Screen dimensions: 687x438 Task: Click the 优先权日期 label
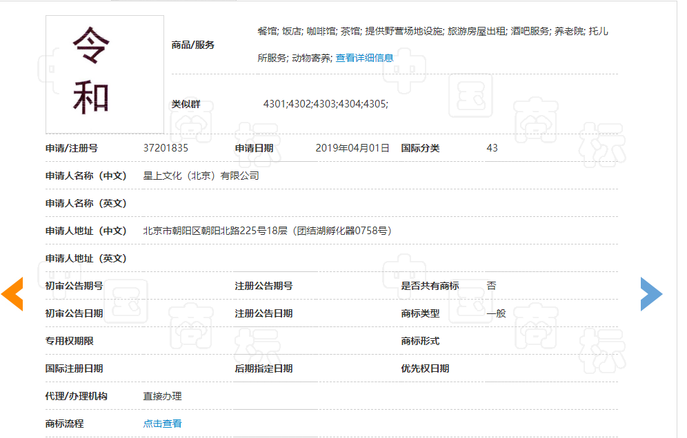[x=425, y=368]
